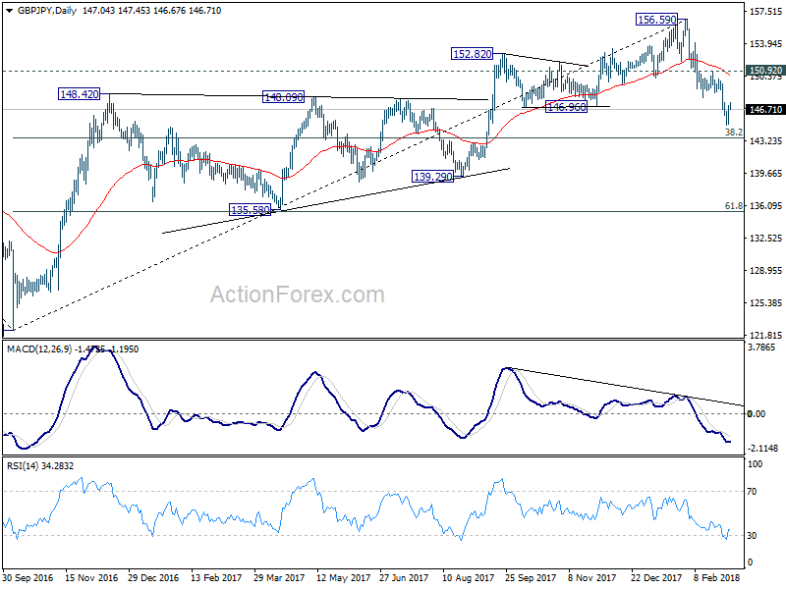Viewport: 786px width, 589px height.
Task: Click the 139.290 low label
Action: coord(432,177)
